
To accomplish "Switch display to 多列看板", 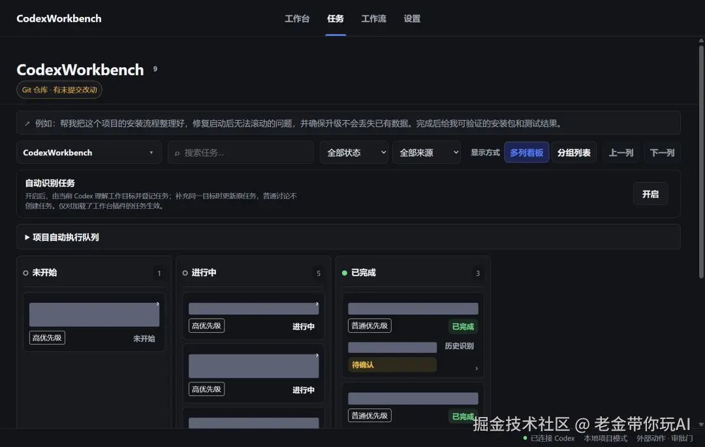I will point(527,153).
